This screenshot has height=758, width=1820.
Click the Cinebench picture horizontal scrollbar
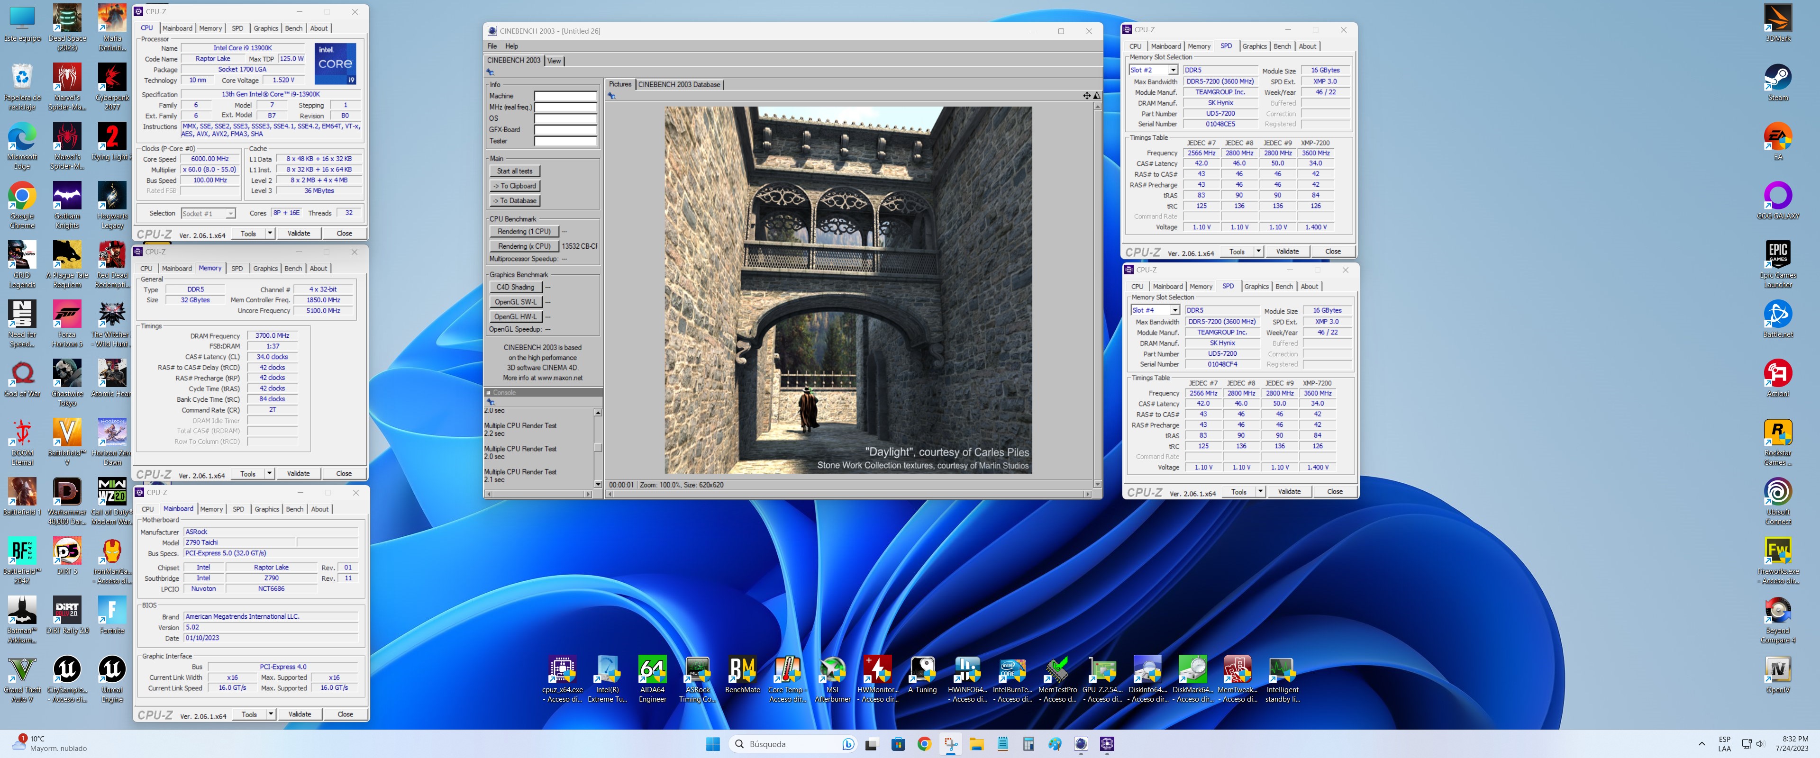click(848, 495)
